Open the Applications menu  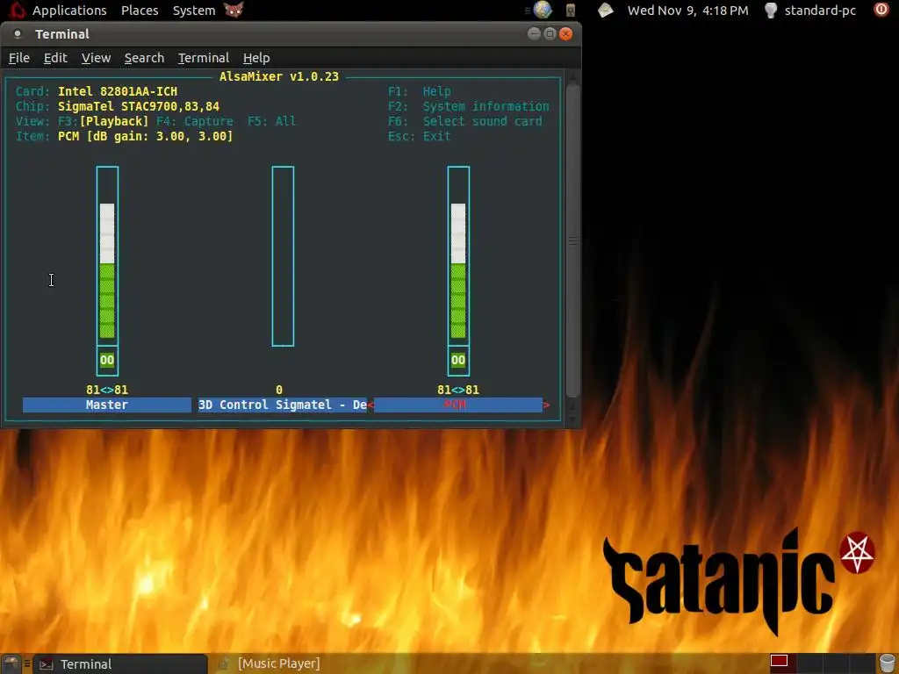(x=69, y=11)
